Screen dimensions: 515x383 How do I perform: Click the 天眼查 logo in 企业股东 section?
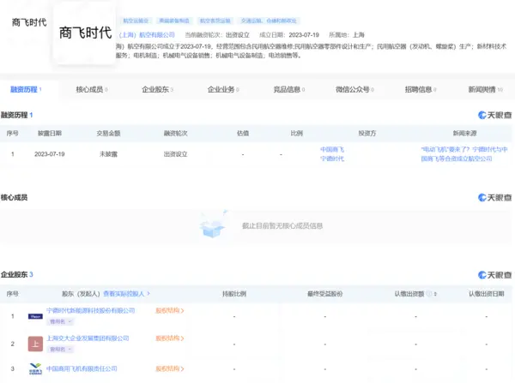494,275
